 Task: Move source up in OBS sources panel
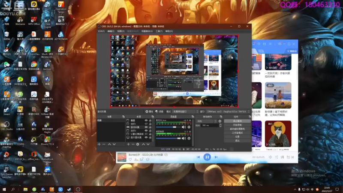pos(143,145)
